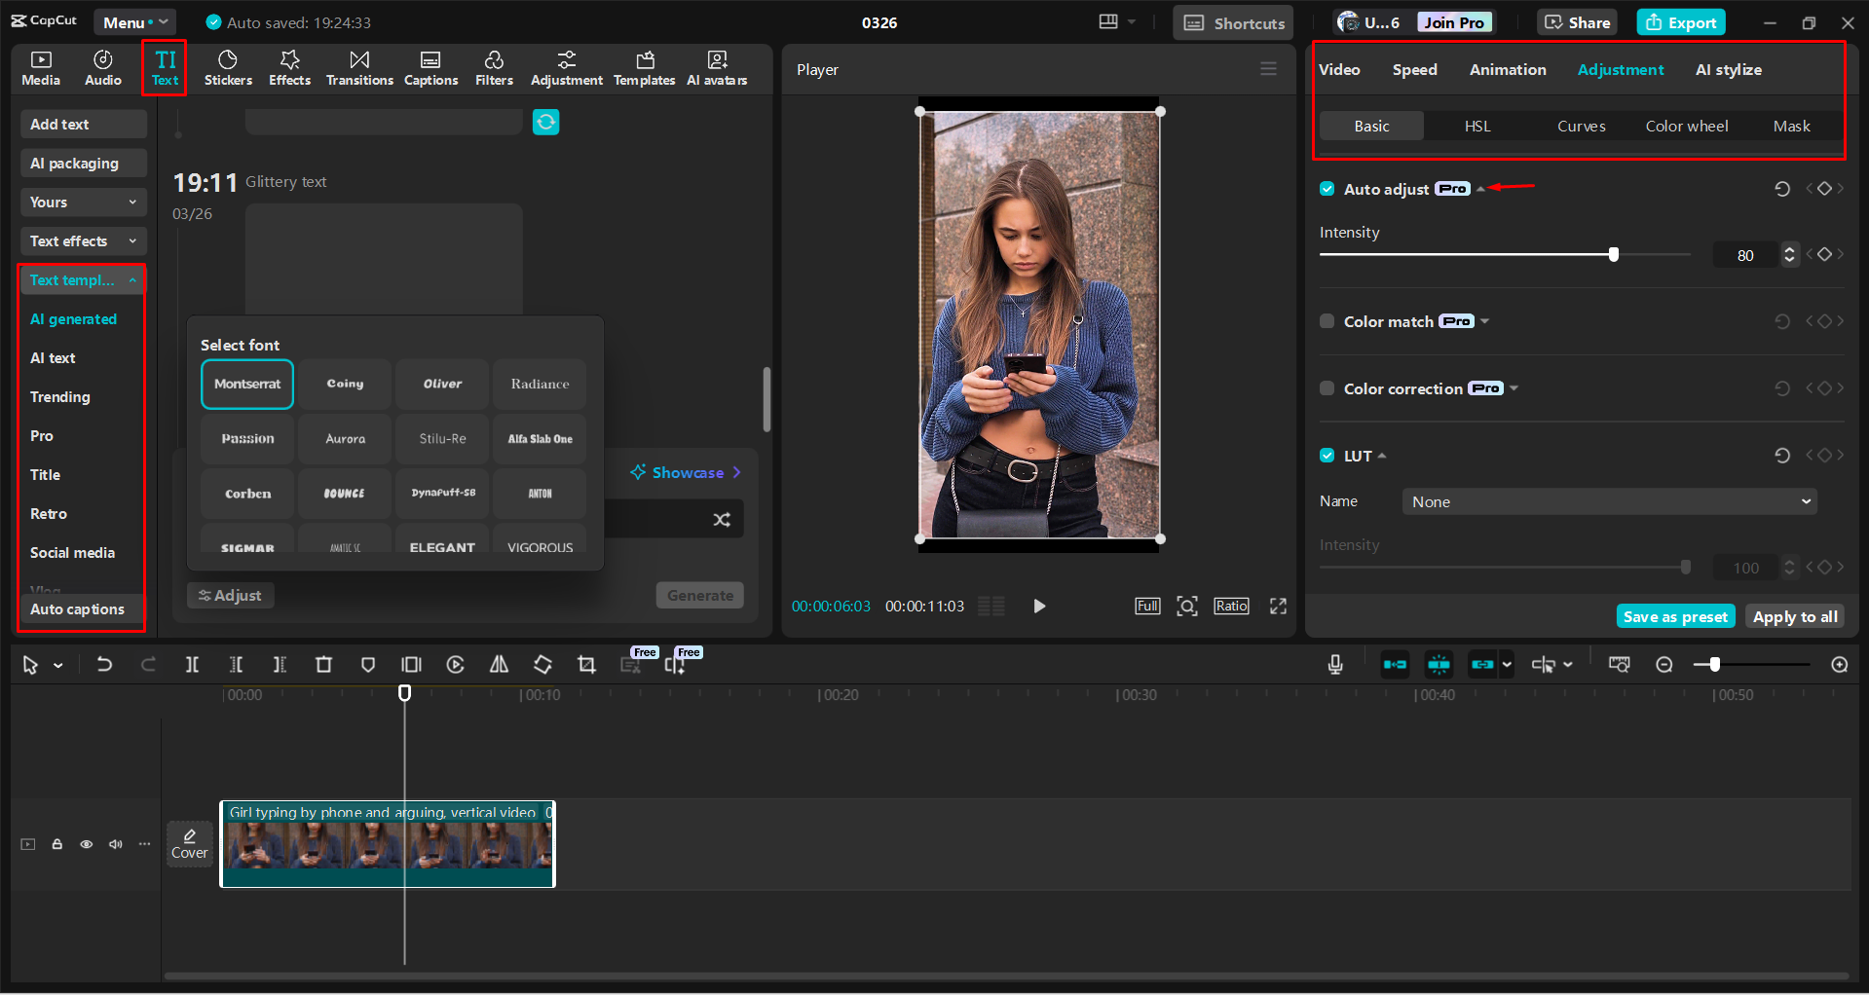Viewport: 1869px width, 995px height.
Task: Open the Curves tab in Adjustment panel
Action: [x=1580, y=126]
